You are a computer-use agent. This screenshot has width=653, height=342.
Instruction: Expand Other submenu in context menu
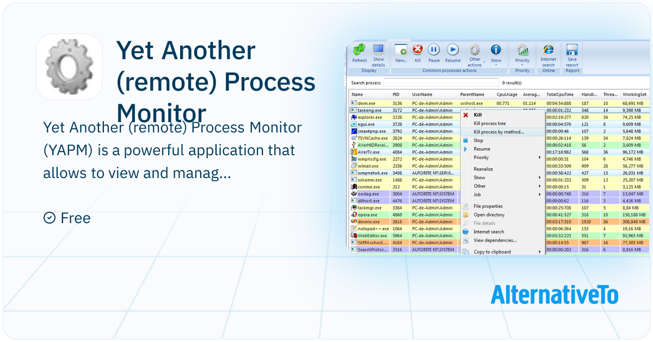pos(503,186)
